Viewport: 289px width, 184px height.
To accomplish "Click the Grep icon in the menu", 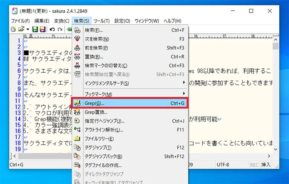I will click(x=77, y=103).
